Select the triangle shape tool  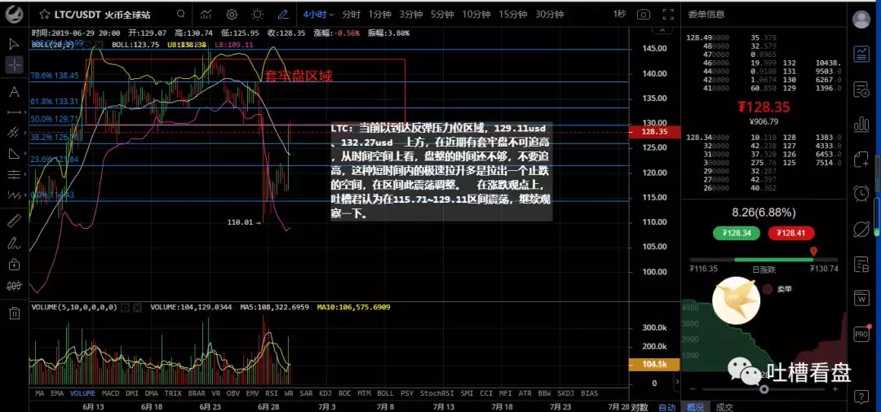pyautogui.click(x=14, y=154)
